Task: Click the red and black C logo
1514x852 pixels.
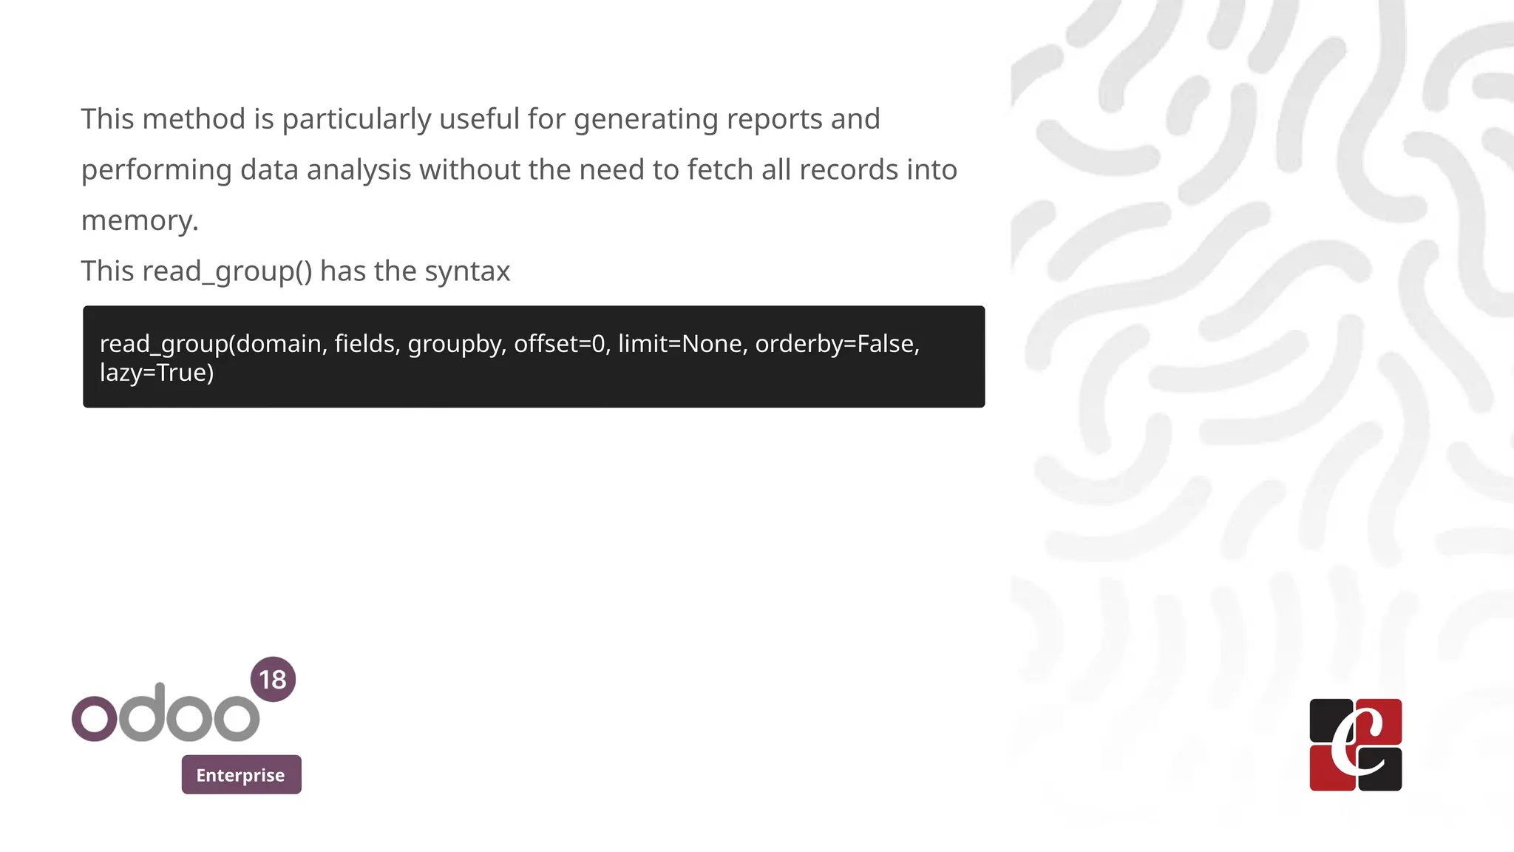Action: click(1355, 745)
